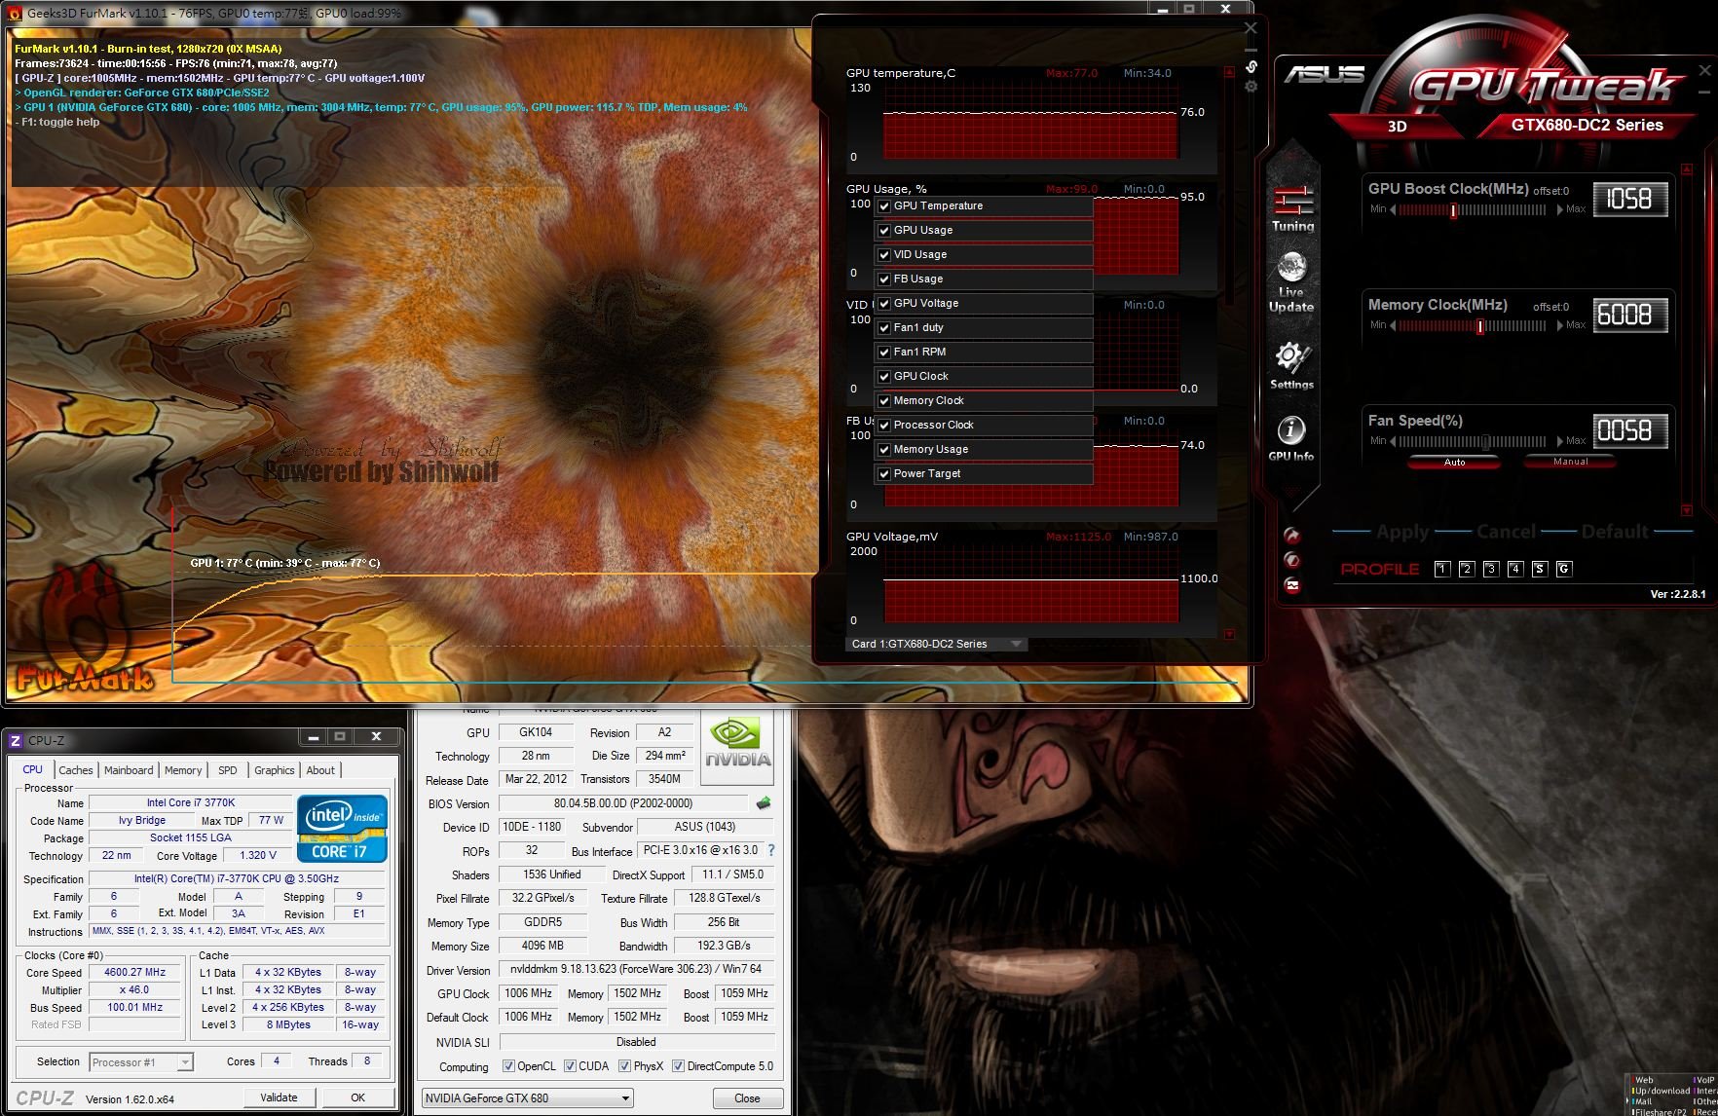Click the FurMark title bar flame icon
This screenshot has height=1116, width=1718.
(x=15, y=14)
